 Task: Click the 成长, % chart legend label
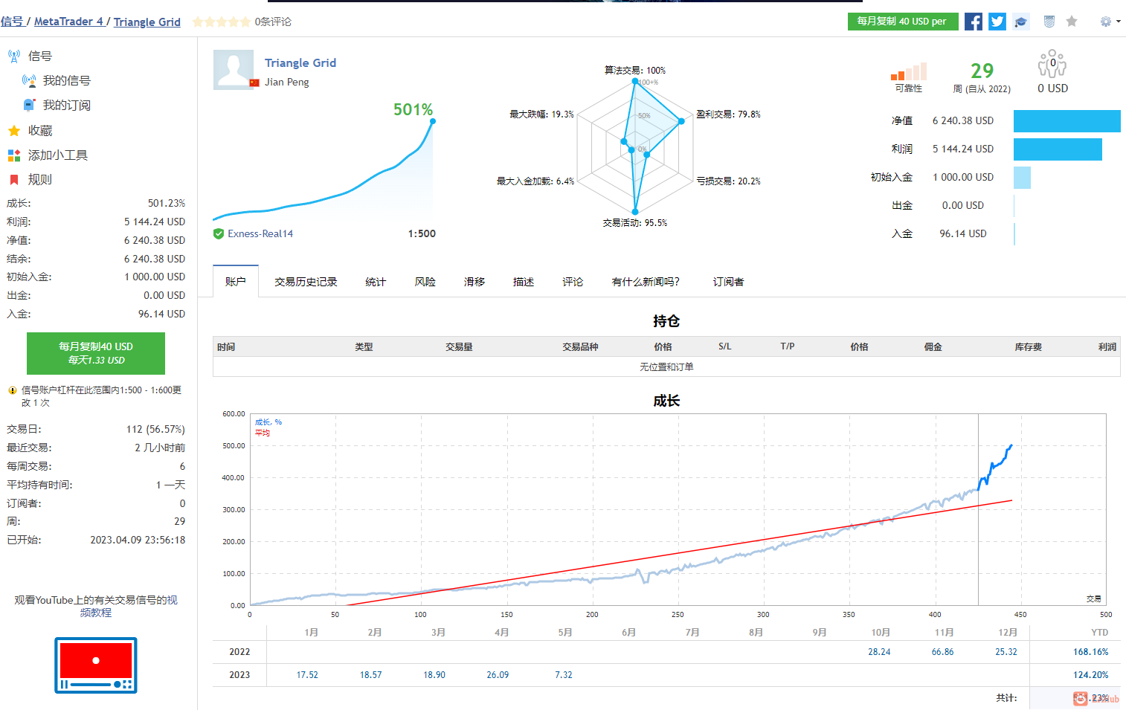click(x=268, y=422)
